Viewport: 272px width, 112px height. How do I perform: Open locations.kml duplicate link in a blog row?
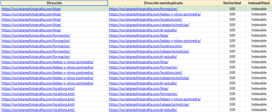[146, 19]
